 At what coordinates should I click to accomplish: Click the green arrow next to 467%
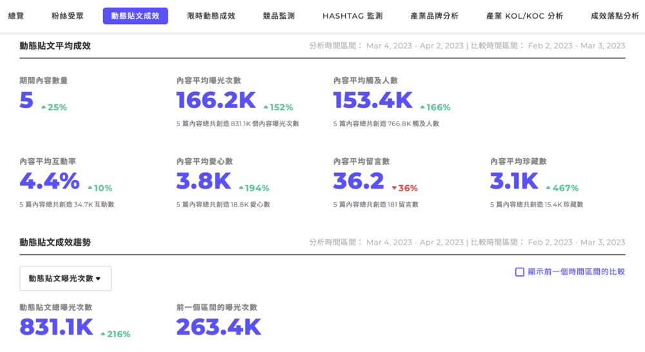(548, 189)
